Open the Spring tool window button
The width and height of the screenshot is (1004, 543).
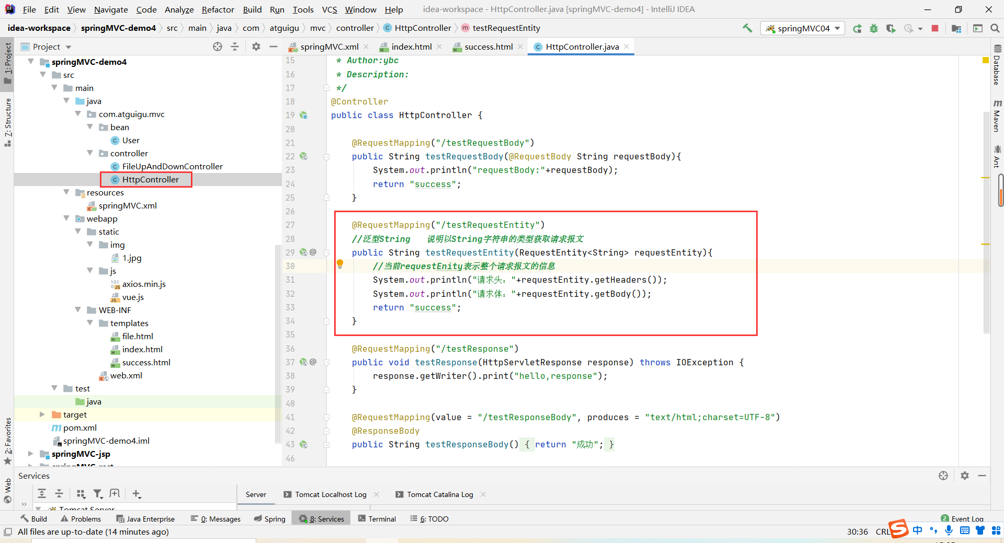(270, 519)
